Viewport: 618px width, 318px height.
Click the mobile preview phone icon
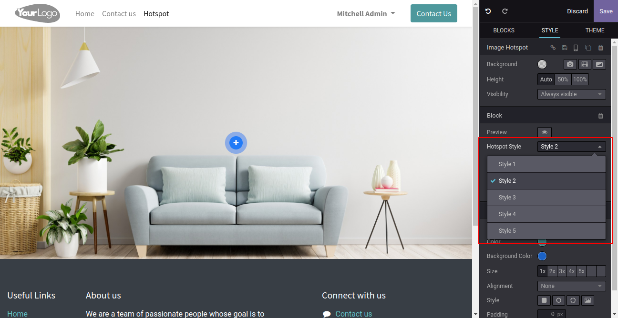(x=576, y=48)
